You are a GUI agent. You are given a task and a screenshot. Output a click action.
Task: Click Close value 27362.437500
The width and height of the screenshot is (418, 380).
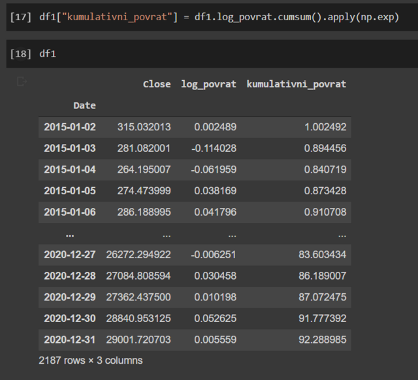click(138, 297)
